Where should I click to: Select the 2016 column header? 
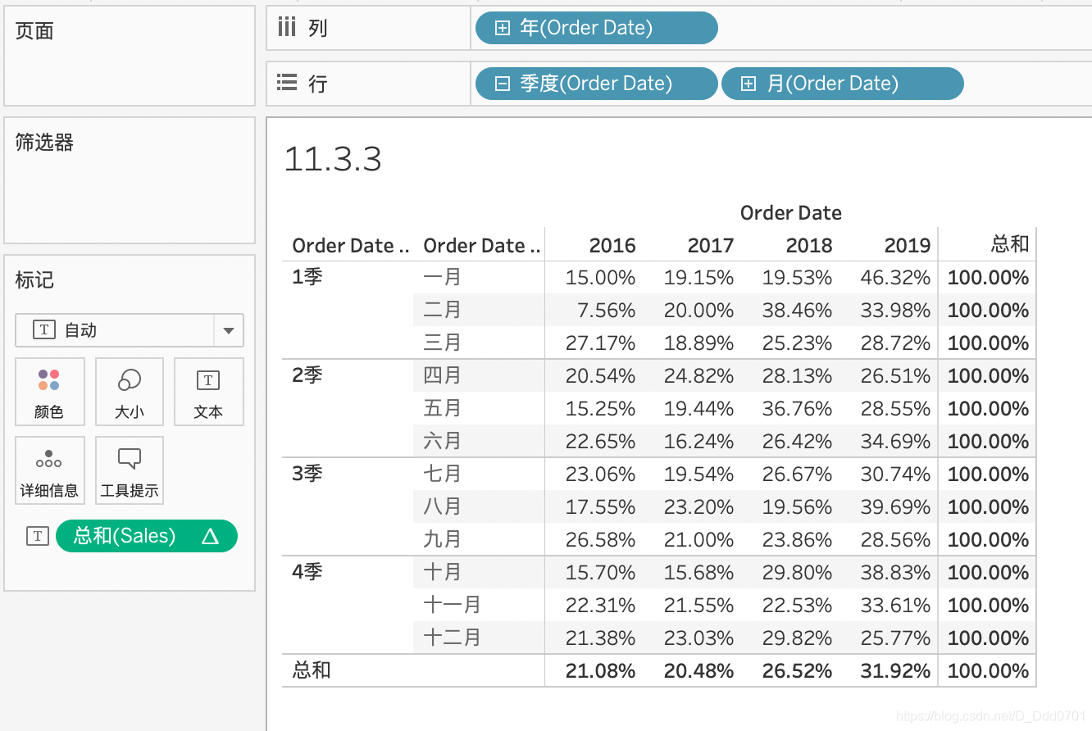[612, 245]
